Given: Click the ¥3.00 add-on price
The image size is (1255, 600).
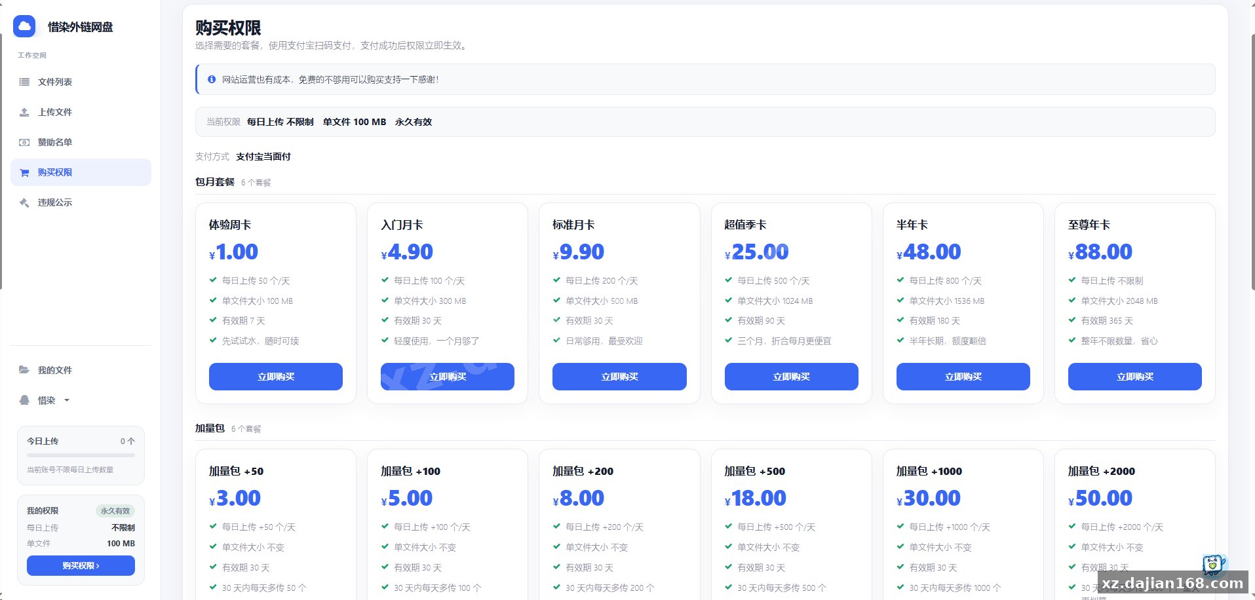Looking at the screenshot, I should [x=235, y=498].
